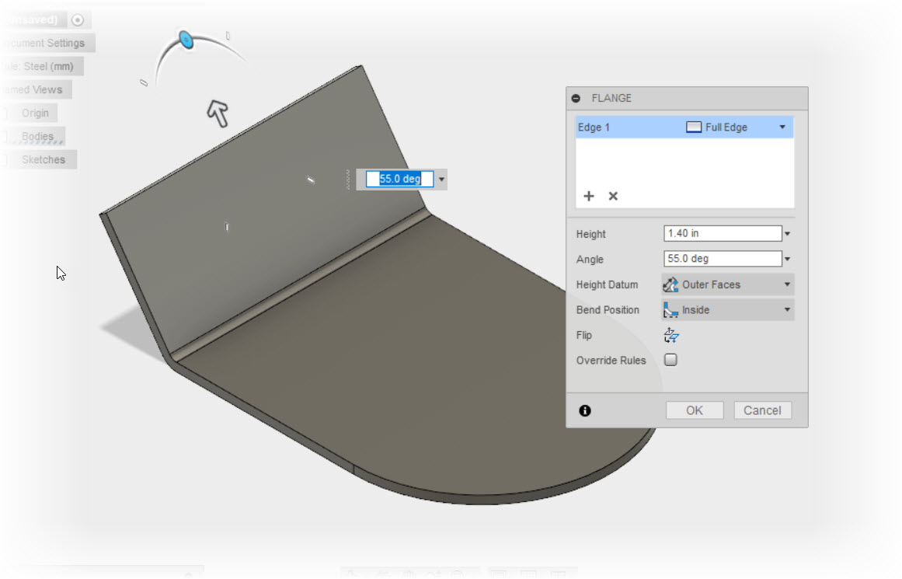Click the Outer Faces height datum icon
Viewport: 902px width, 579px height.
click(669, 284)
